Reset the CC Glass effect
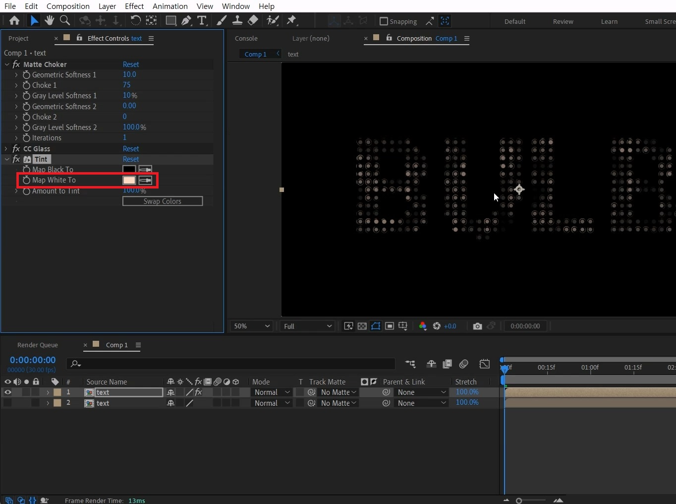The height and width of the screenshot is (504, 676). (x=131, y=149)
